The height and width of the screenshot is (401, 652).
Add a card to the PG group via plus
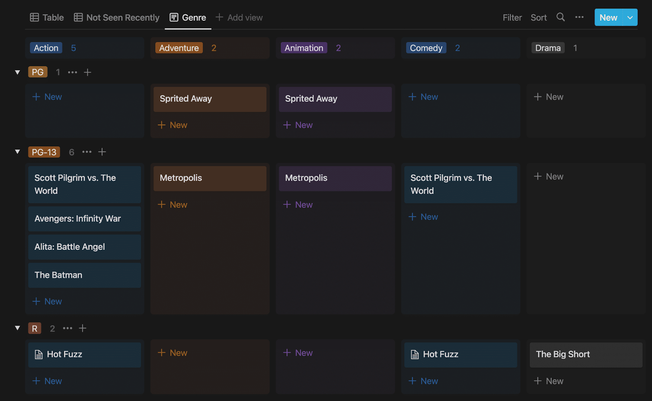point(88,72)
